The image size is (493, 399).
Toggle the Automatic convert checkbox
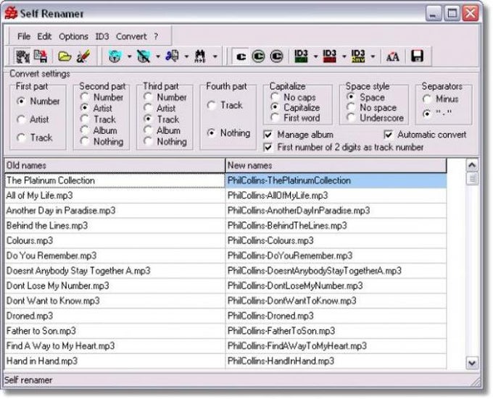pyautogui.click(x=389, y=135)
